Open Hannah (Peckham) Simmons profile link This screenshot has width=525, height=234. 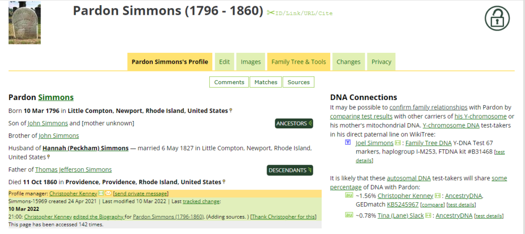coord(86,148)
